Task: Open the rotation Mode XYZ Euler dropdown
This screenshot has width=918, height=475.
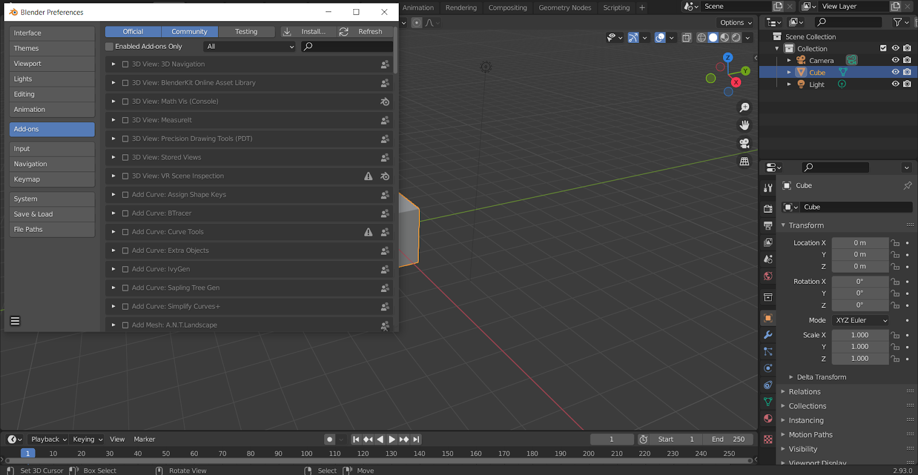Action: 861,320
